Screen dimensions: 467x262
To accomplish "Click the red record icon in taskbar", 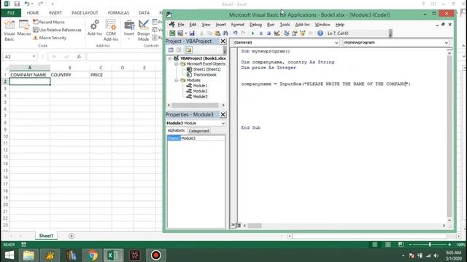I will coord(155,255).
